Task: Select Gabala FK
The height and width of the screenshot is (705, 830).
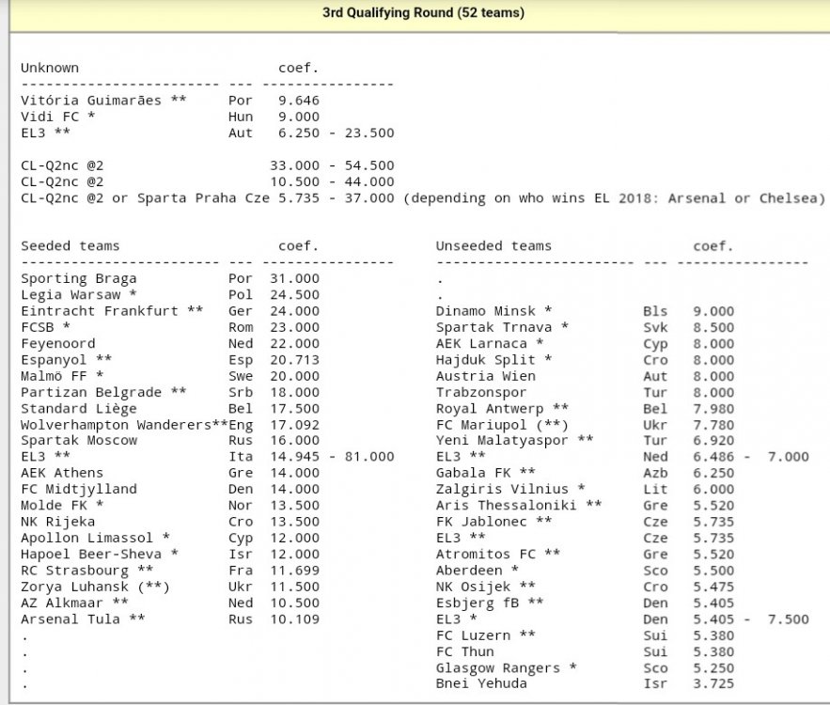Action: click(x=473, y=473)
